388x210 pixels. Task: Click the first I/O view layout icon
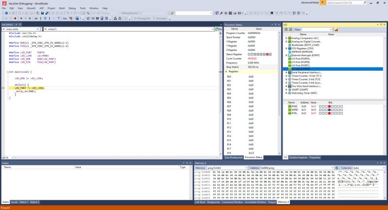tap(286, 30)
